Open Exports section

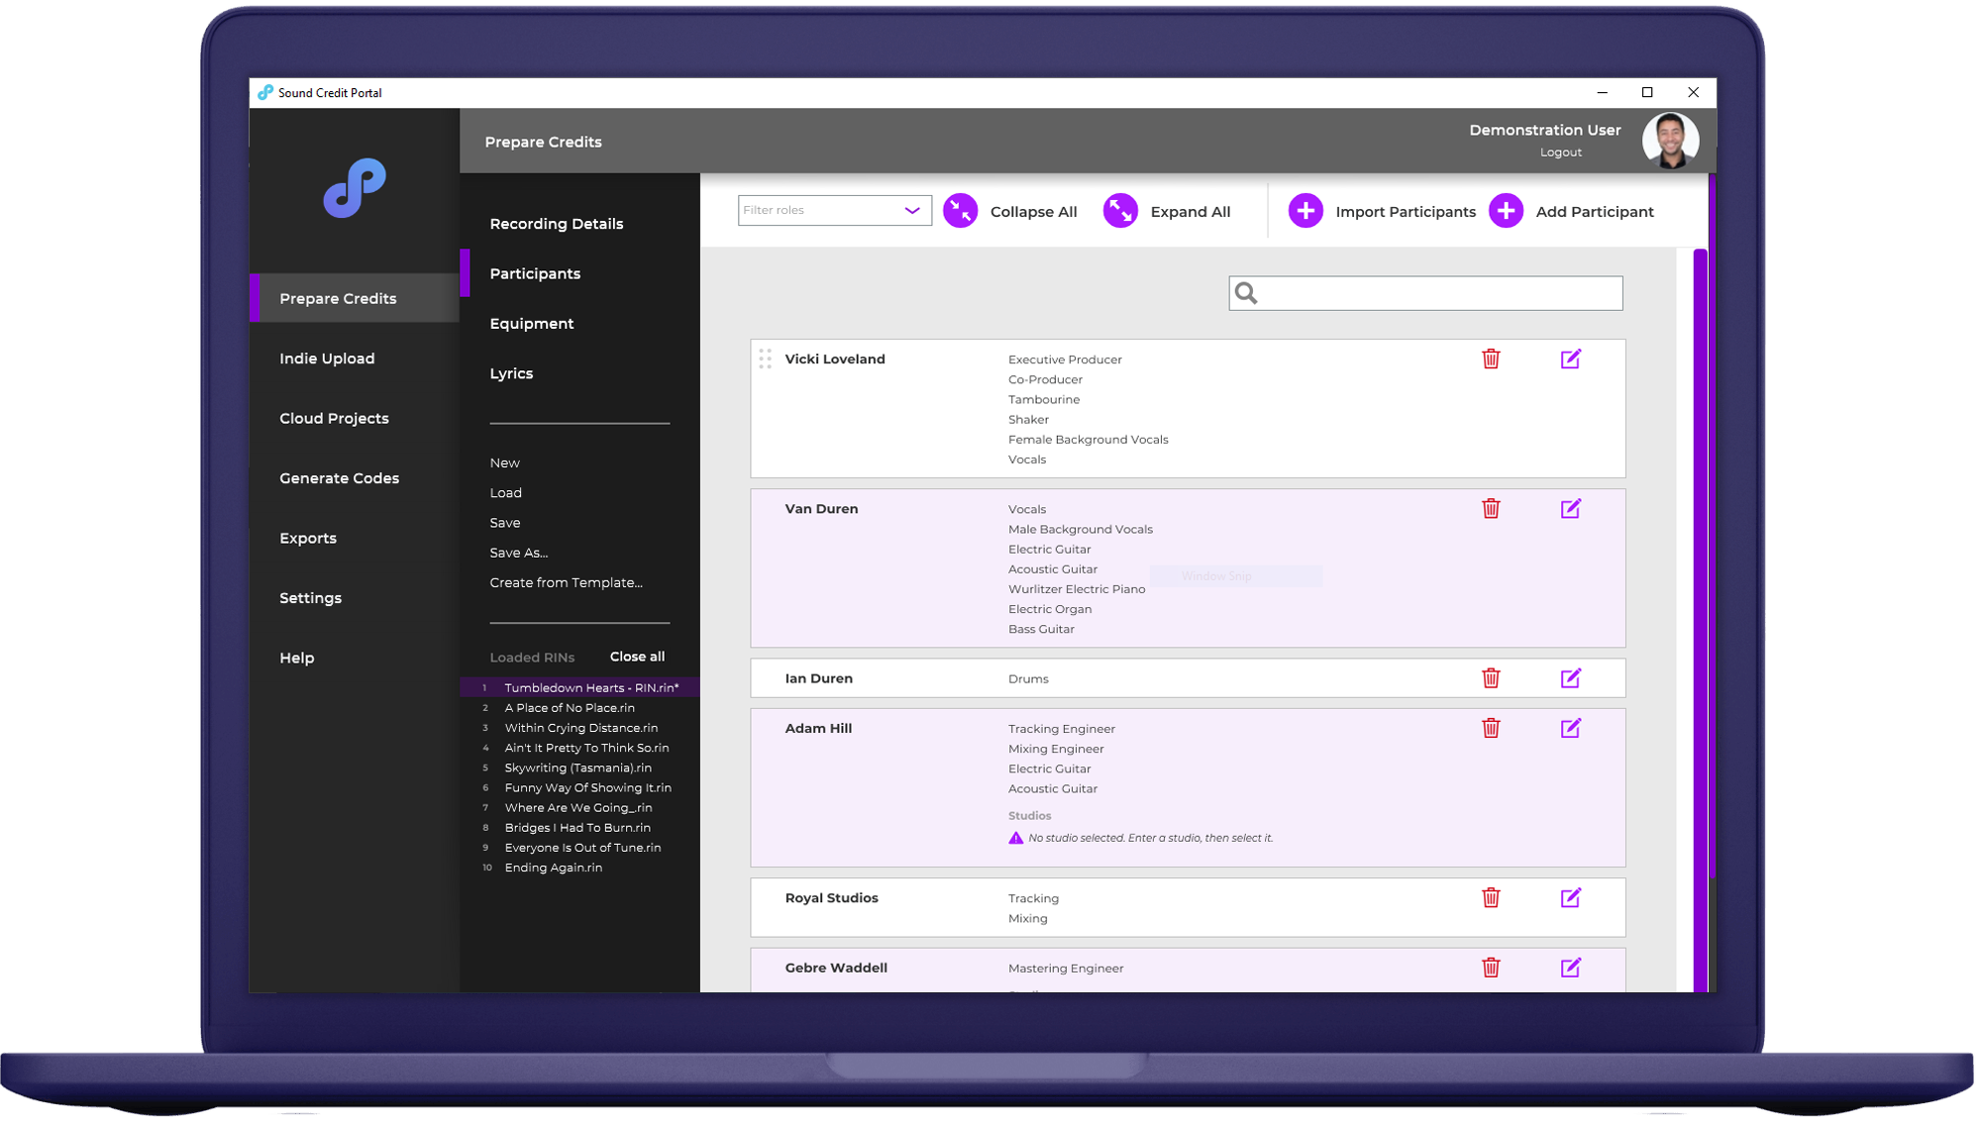[x=309, y=540]
